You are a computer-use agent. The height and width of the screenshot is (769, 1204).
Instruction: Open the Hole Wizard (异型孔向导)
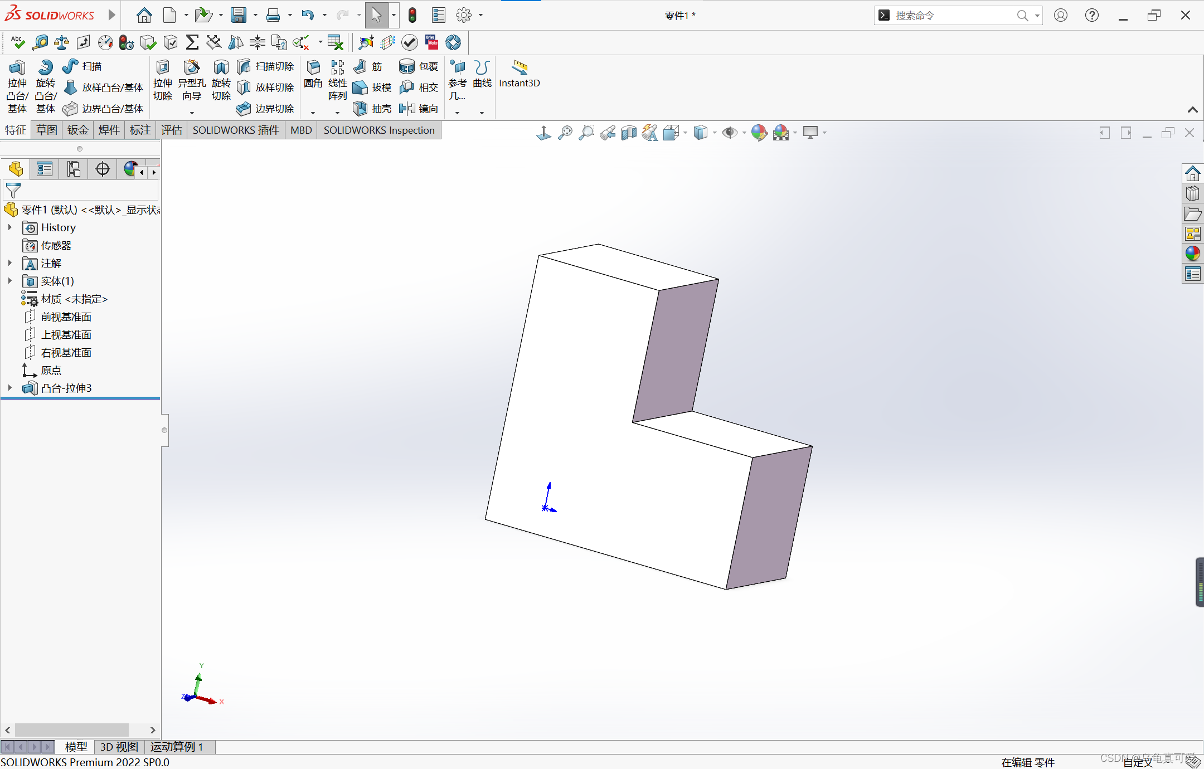[x=192, y=81]
